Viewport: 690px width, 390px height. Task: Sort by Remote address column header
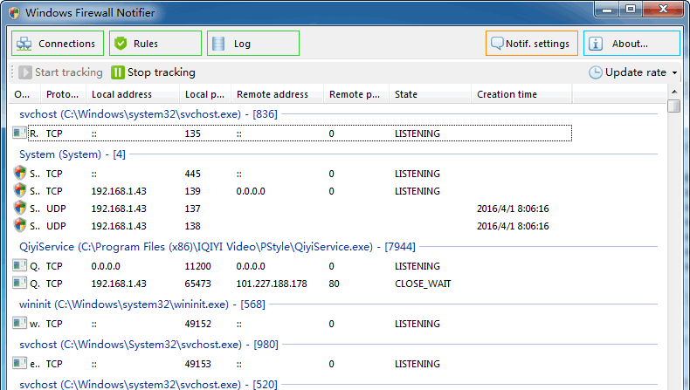click(277, 94)
